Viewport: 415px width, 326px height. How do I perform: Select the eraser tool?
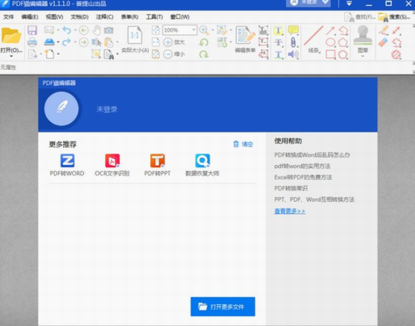point(383,43)
